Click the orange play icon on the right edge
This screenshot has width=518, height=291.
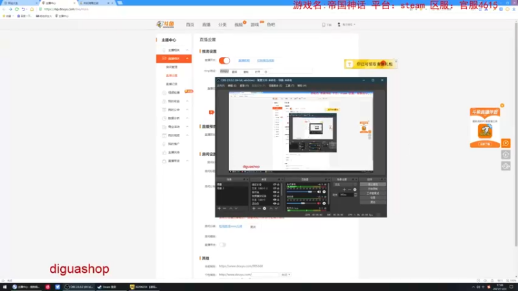(506, 143)
